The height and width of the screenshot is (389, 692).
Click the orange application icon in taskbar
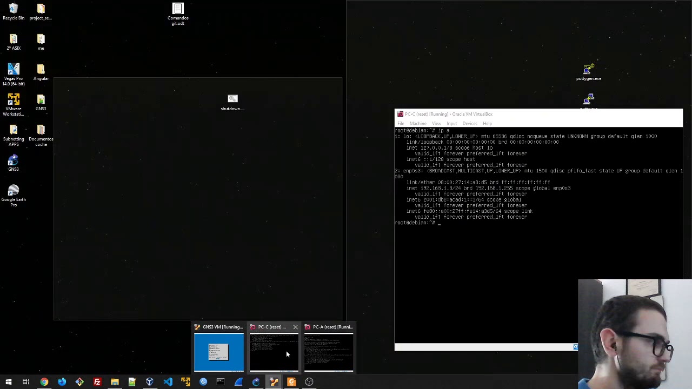click(291, 382)
